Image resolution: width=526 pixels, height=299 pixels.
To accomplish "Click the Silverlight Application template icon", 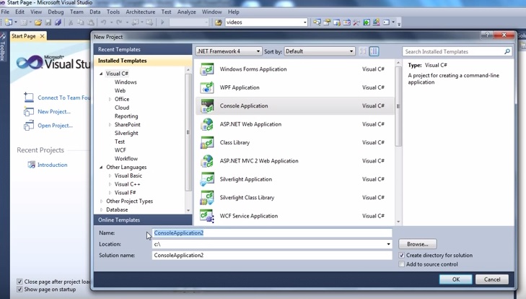I will point(207,179).
